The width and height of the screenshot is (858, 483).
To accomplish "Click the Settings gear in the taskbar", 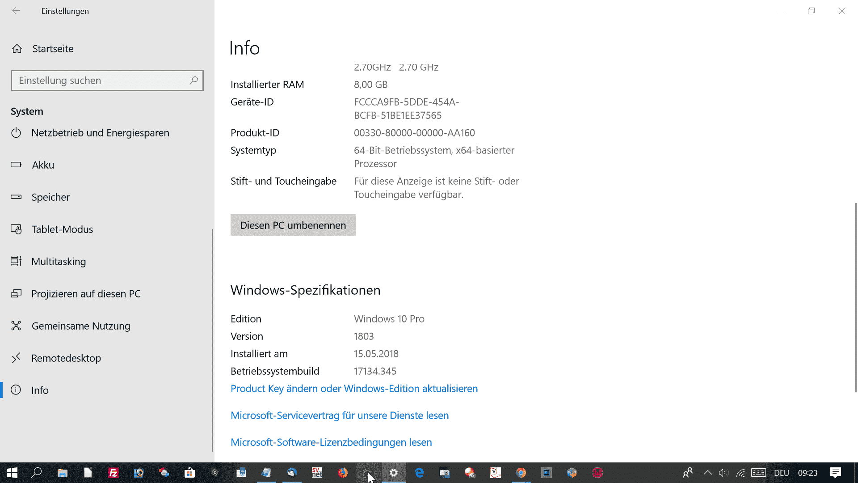I will [394, 473].
